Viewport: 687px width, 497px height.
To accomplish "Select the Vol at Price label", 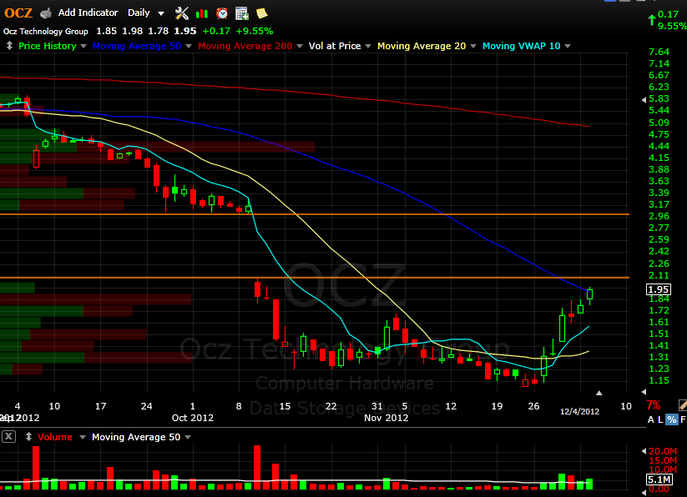I will (x=335, y=46).
